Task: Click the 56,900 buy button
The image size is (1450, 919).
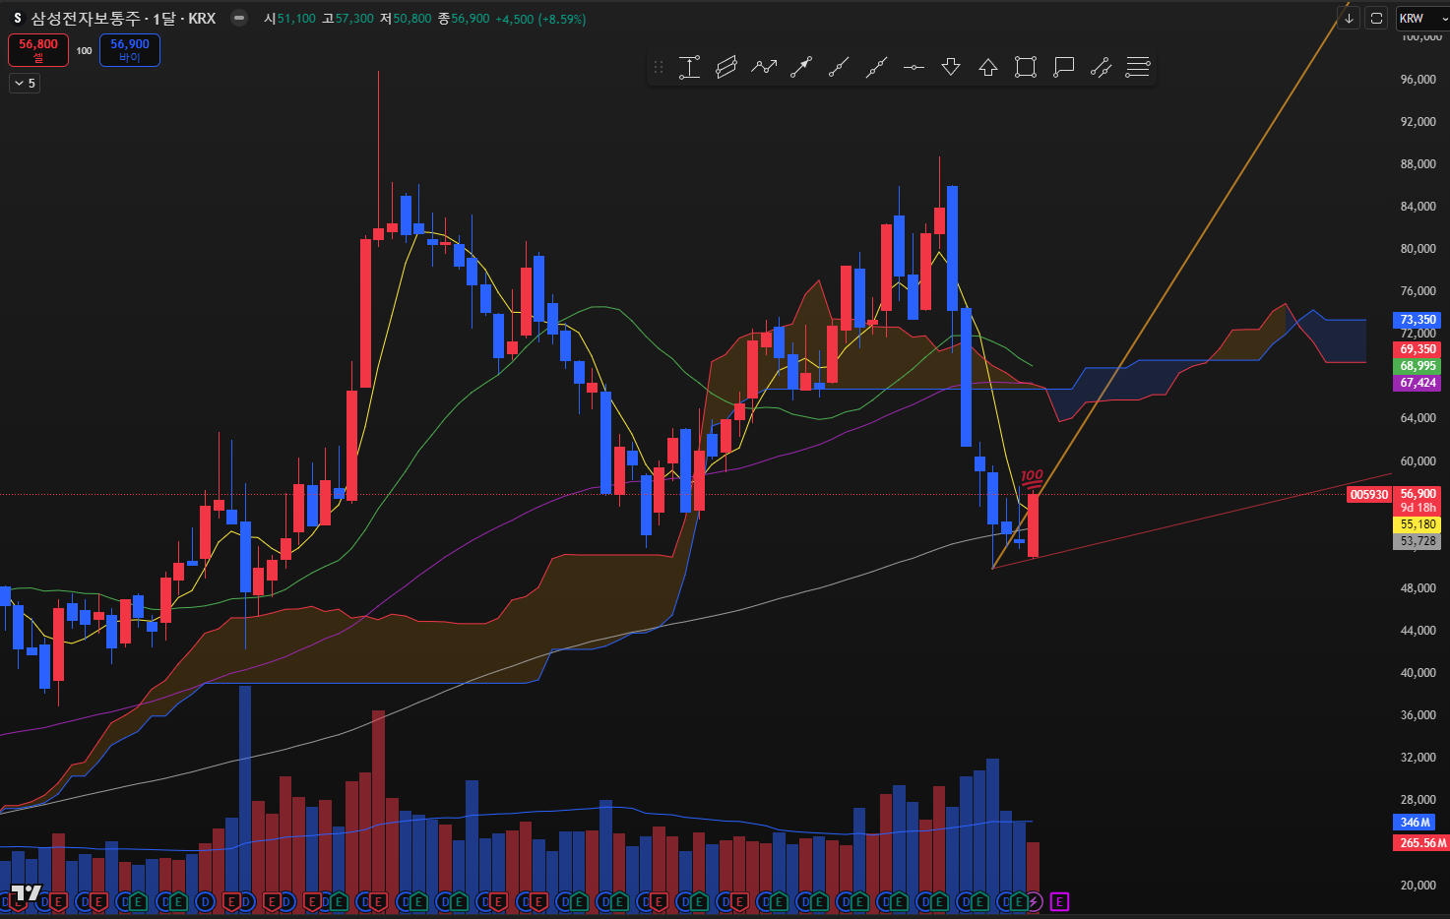Action: coord(130,50)
